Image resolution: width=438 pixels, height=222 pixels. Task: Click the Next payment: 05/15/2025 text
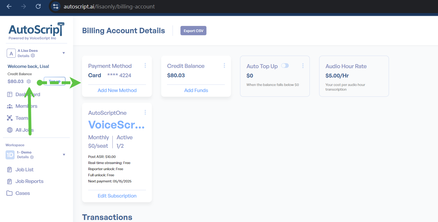point(110,181)
